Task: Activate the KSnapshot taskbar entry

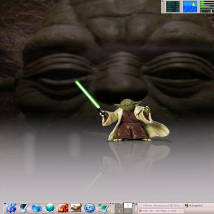Action: [x=199, y=205]
